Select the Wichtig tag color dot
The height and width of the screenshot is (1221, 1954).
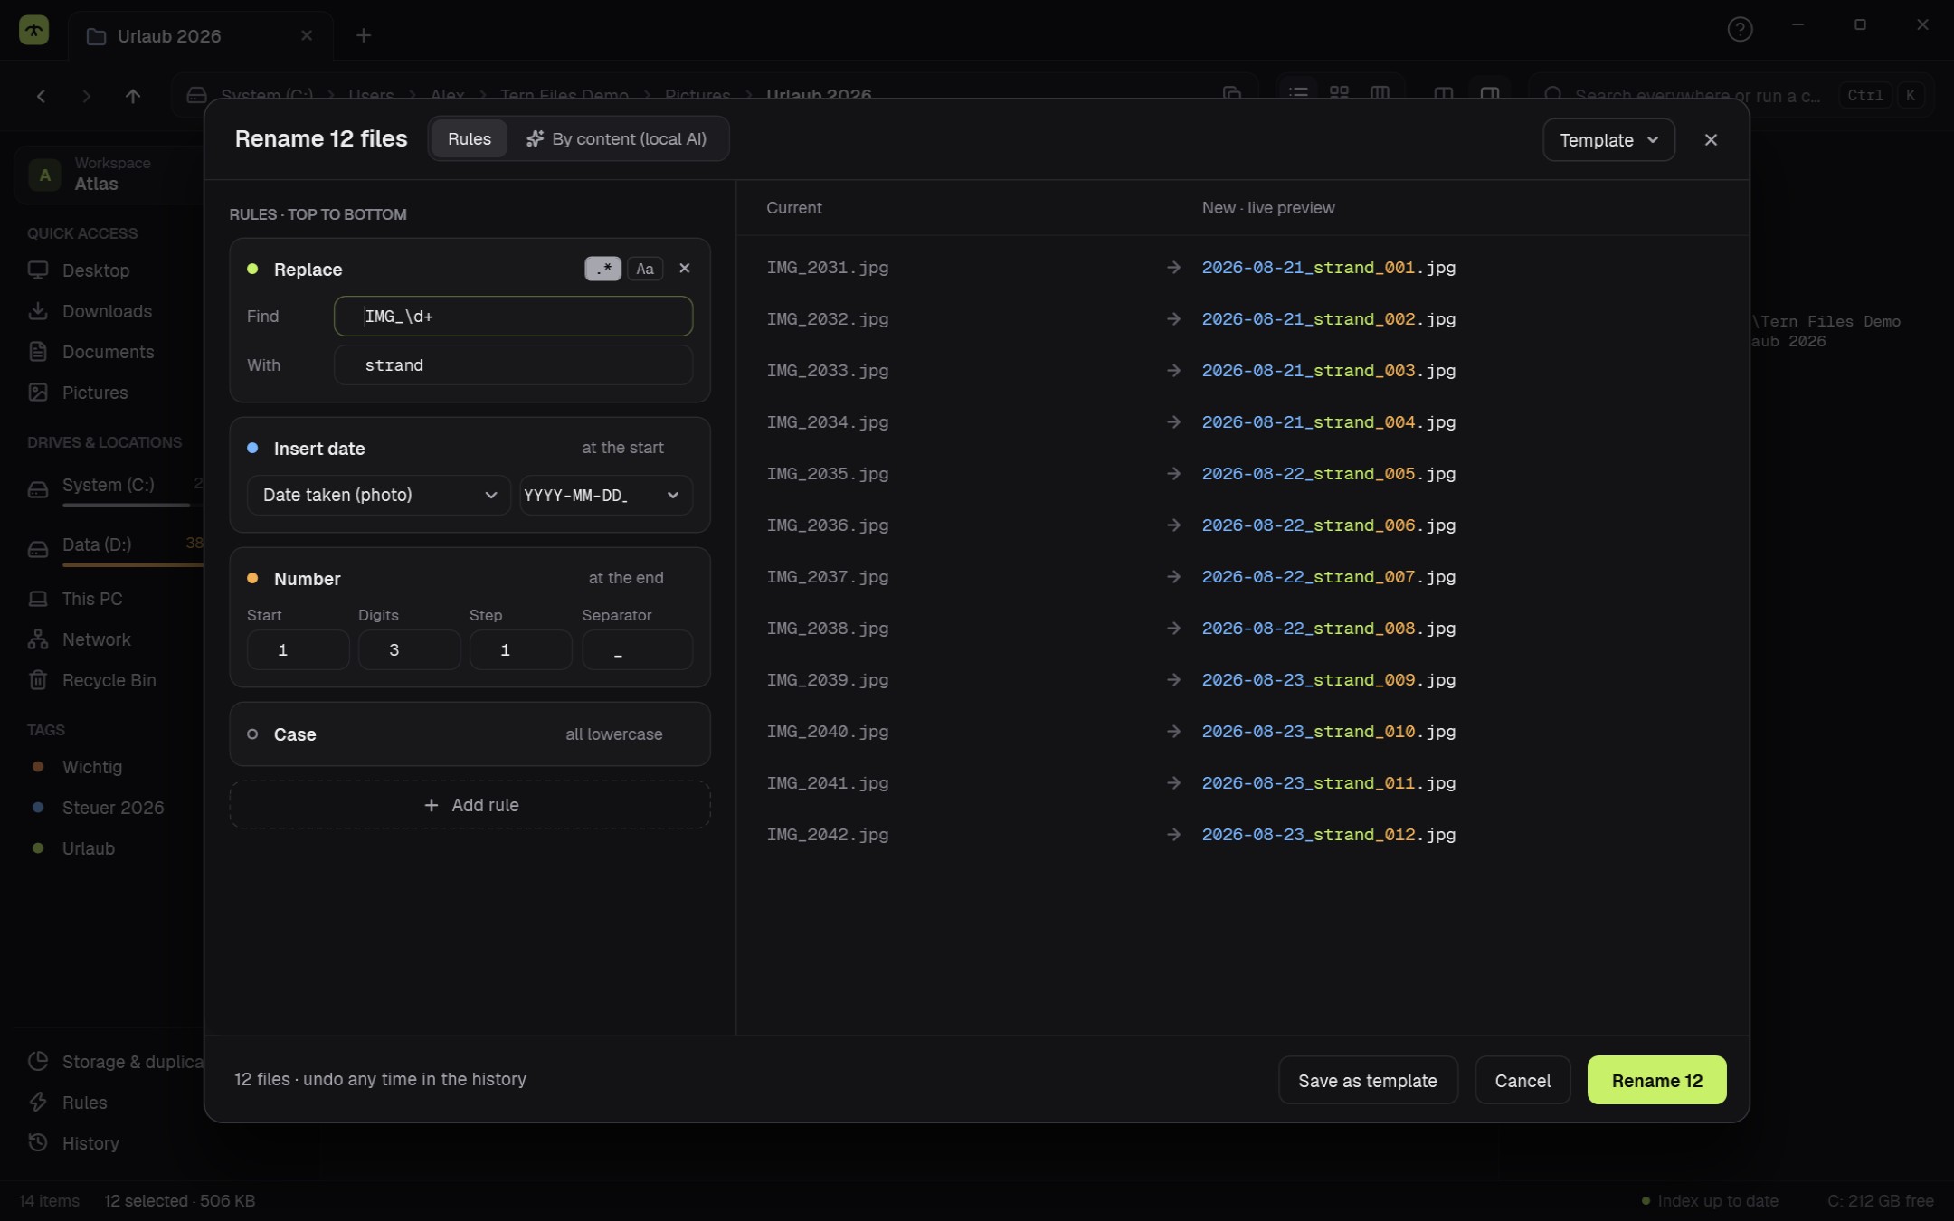click(x=38, y=766)
